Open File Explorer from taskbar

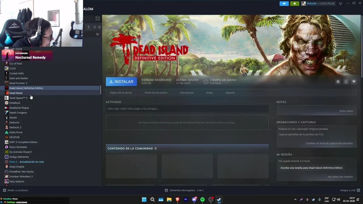click(169, 199)
